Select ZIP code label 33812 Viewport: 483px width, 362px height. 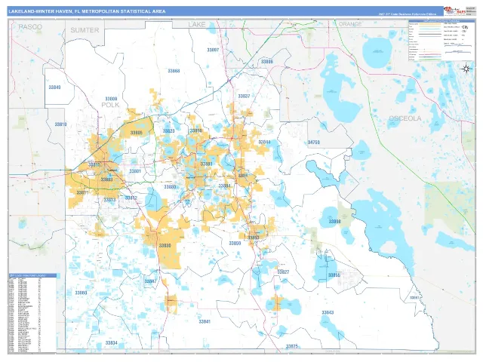click(131, 198)
